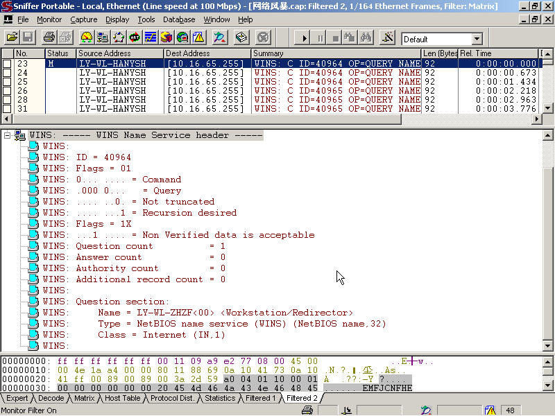
Task: Click the binoculars display capture icon
Action: (x=366, y=37)
